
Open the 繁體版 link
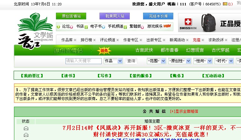click(135, 26)
